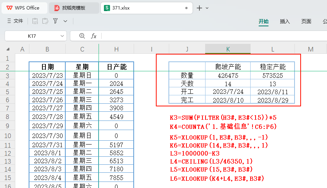Select column L header
This screenshot has height=188, width=327.
273,49
